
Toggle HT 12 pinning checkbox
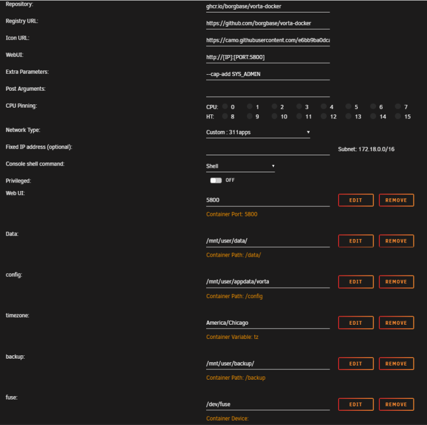tap(323, 116)
